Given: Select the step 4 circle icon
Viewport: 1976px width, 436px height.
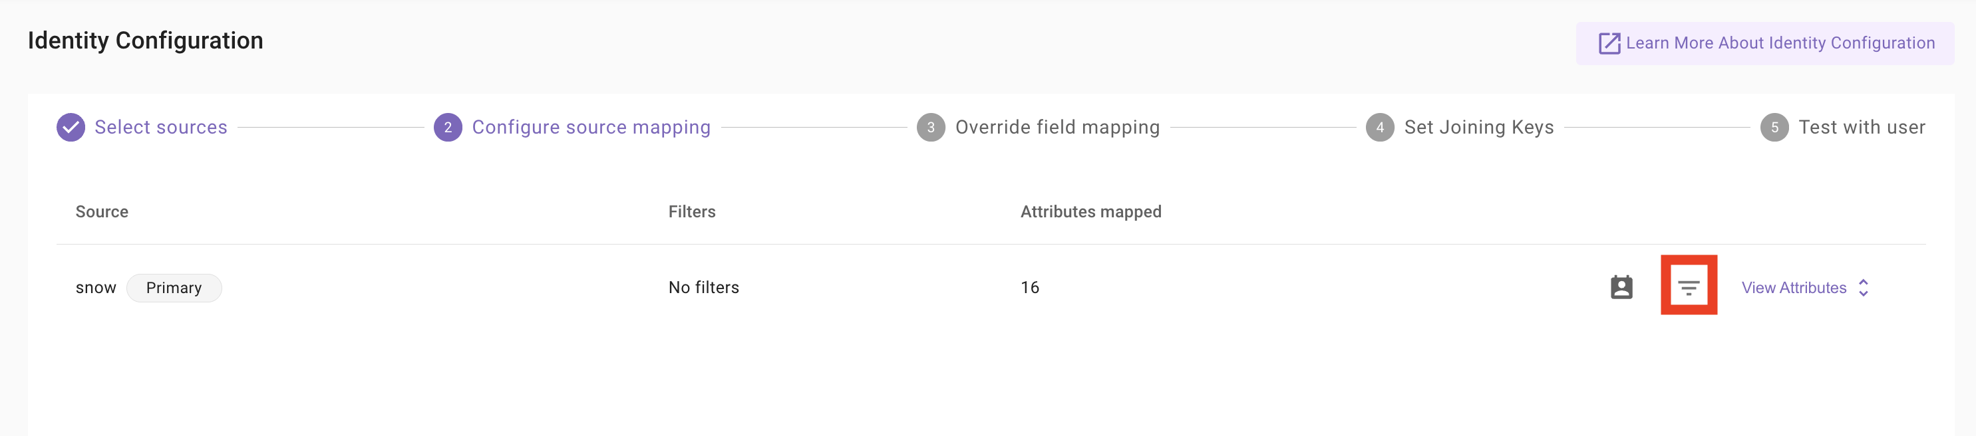Looking at the screenshot, I should (x=1379, y=127).
